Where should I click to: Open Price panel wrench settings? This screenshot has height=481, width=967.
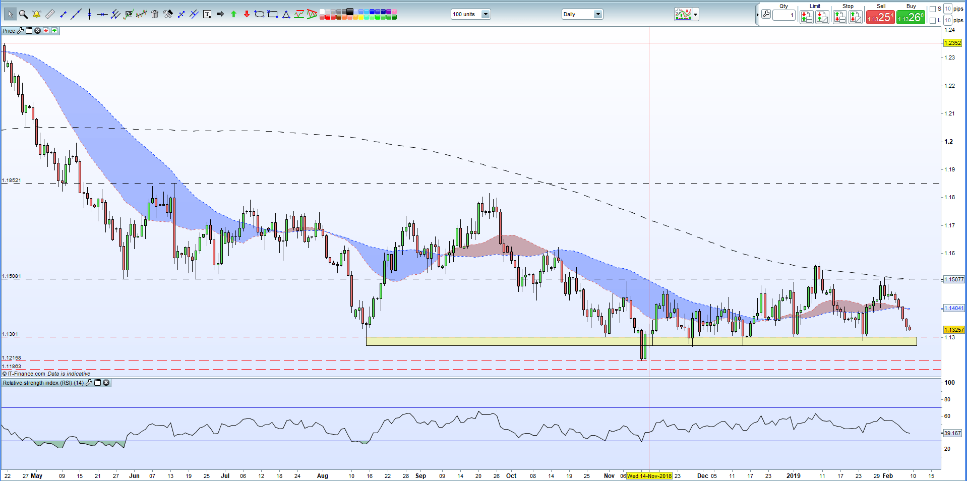pyautogui.click(x=21, y=31)
